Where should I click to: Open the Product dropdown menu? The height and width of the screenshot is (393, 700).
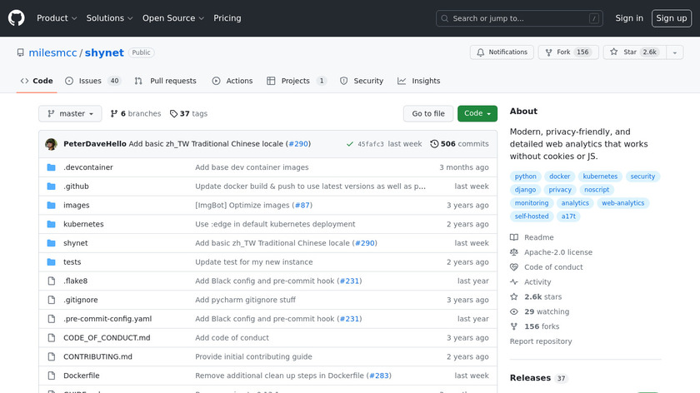57,18
